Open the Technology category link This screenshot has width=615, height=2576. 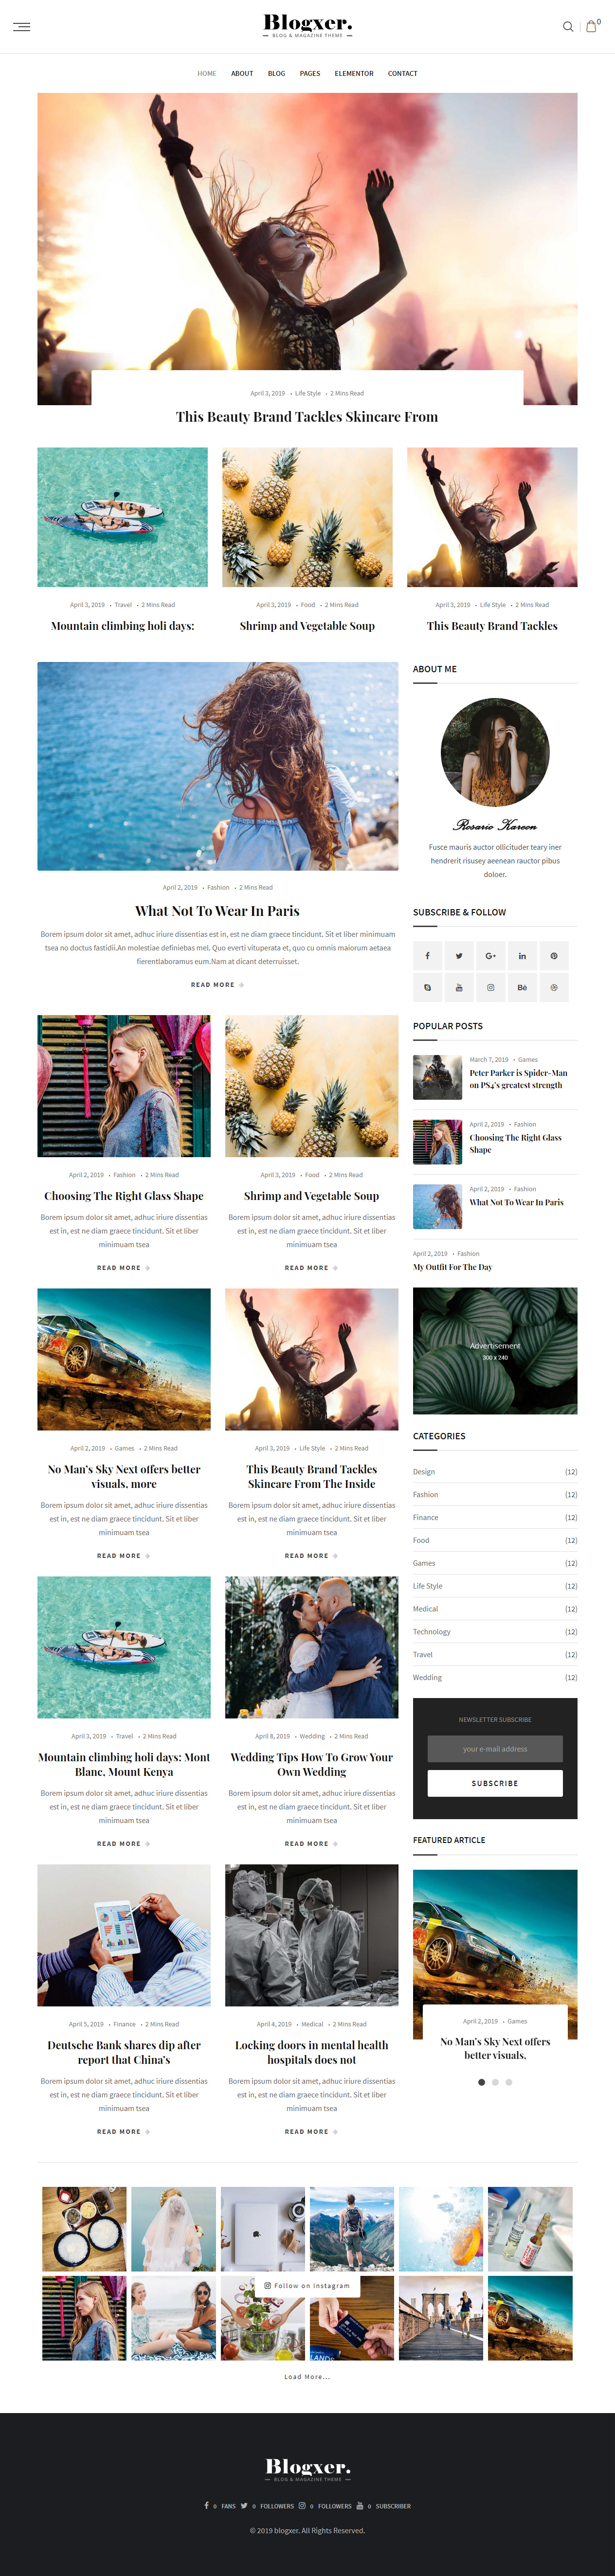click(x=432, y=1631)
